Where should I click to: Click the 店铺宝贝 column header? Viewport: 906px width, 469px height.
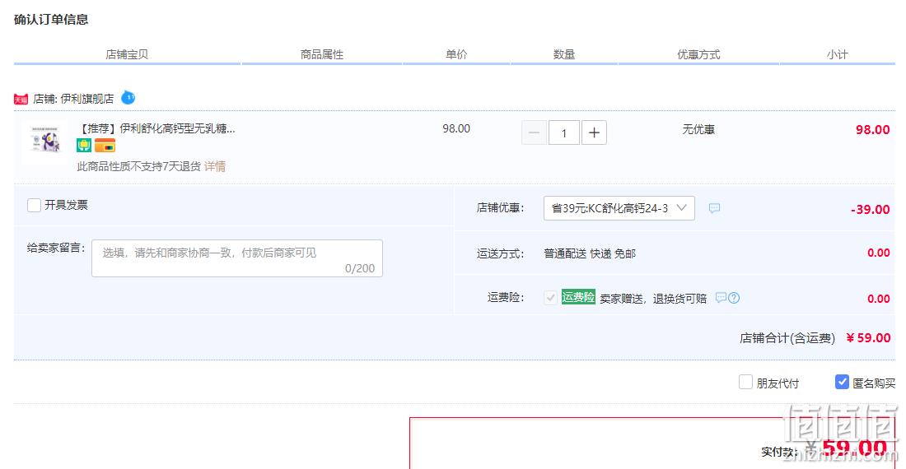127,54
